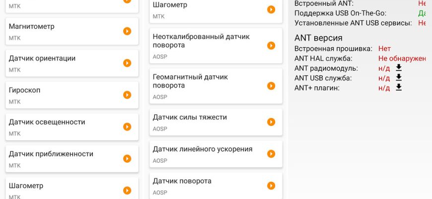Download ANT+ плагин

point(398,88)
